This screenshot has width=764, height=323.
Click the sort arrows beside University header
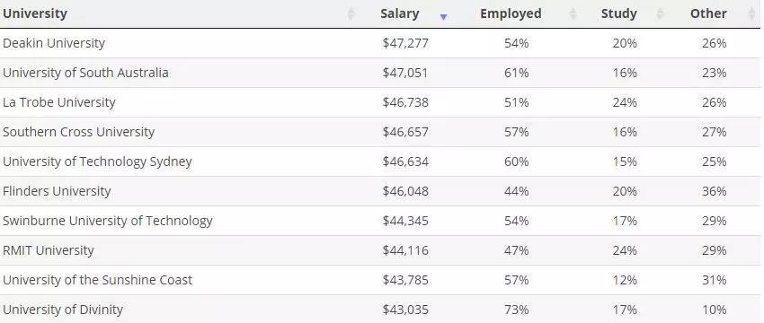(351, 13)
